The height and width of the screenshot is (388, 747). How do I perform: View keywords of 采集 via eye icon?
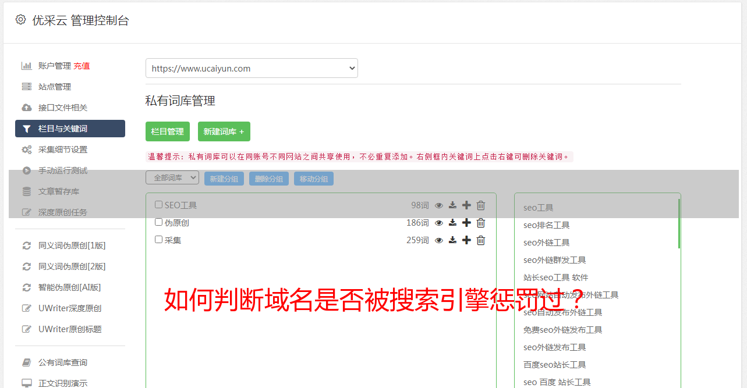[439, 240]
